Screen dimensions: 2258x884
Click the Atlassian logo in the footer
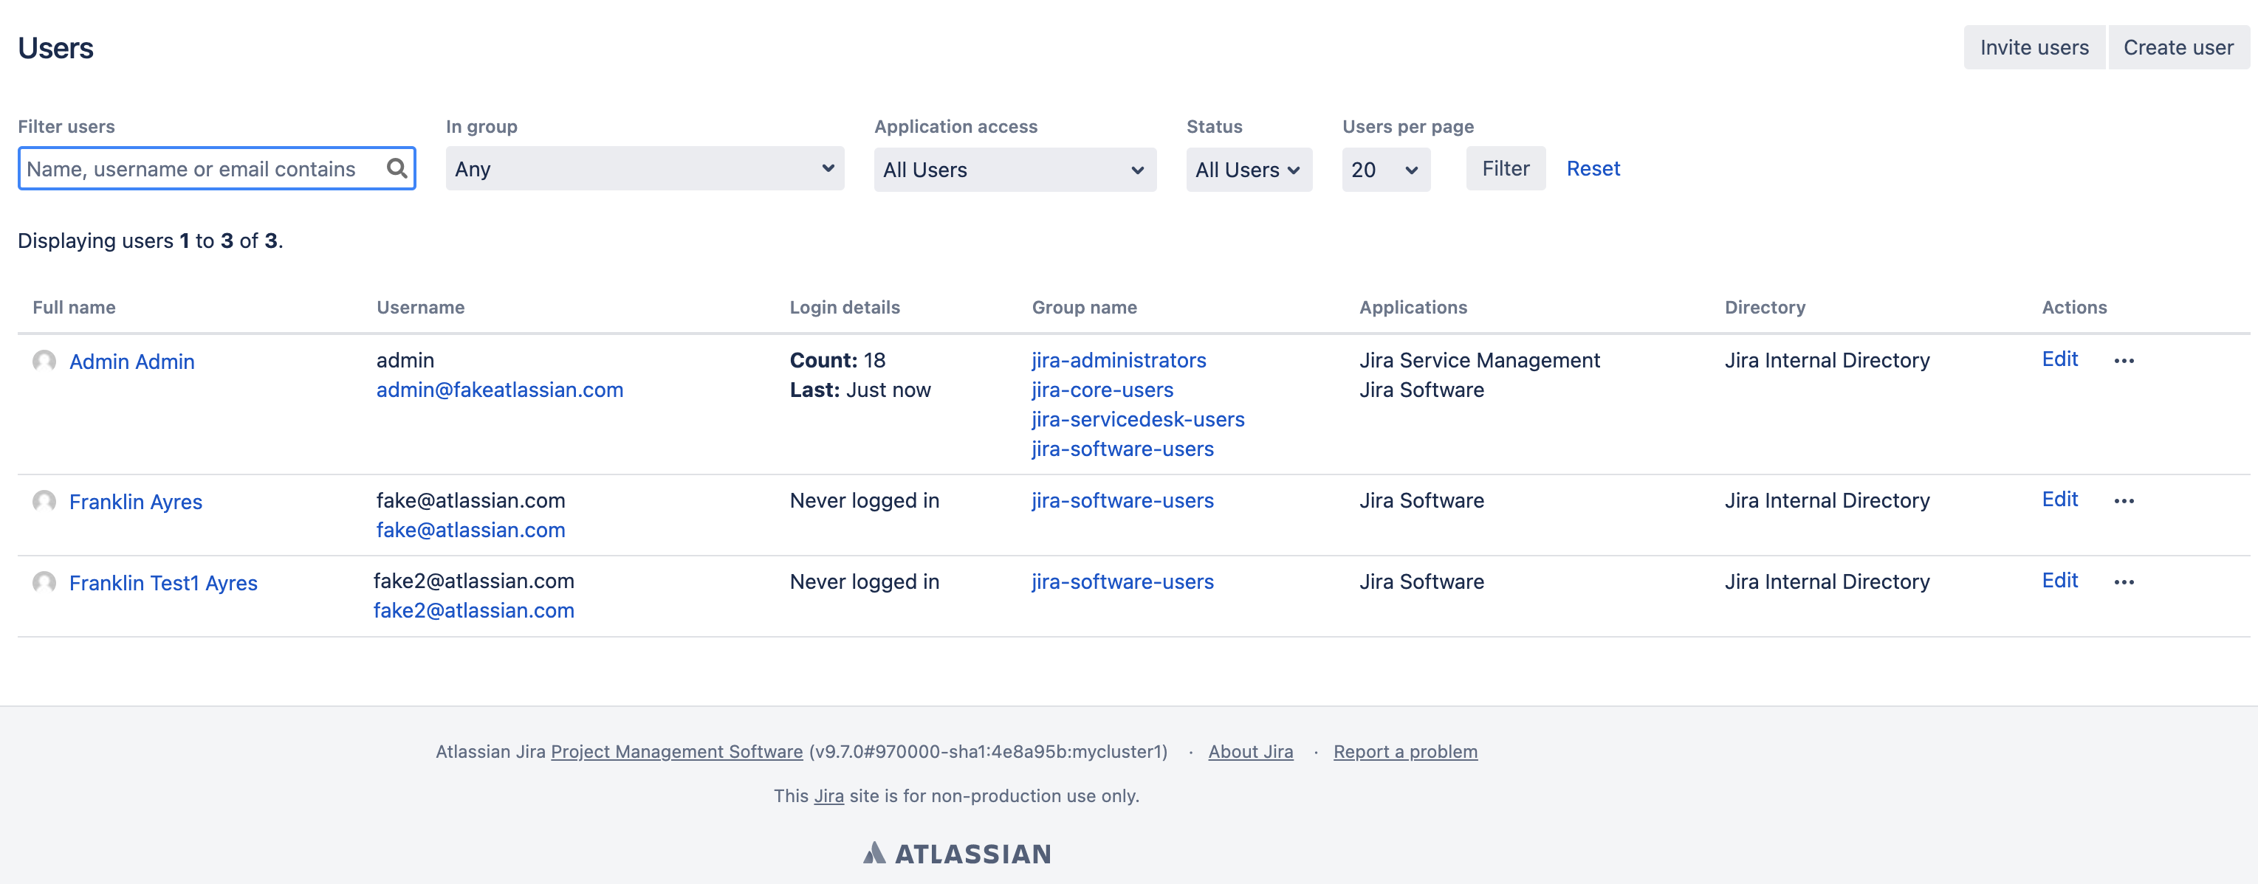pyautogui.click(x=956, y=853)
